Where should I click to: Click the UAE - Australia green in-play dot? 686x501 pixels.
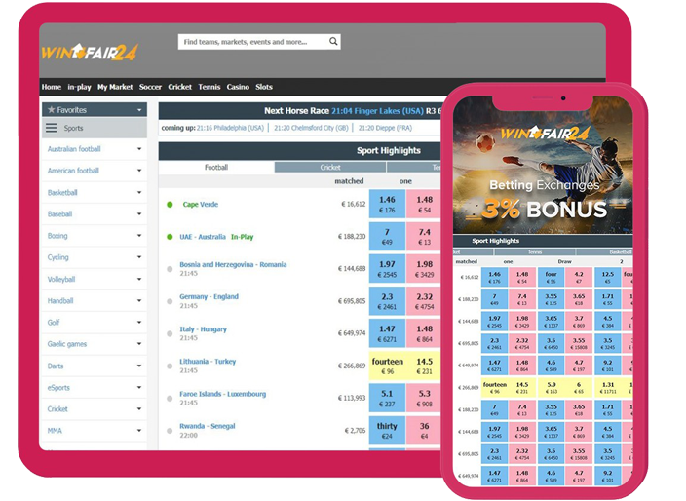[170, 237]
